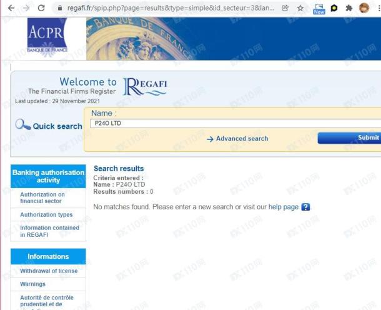The width and height of the screenshot is (381, 310).
Task: Click the Advanced search arrow icon
Action: point(210,139)
